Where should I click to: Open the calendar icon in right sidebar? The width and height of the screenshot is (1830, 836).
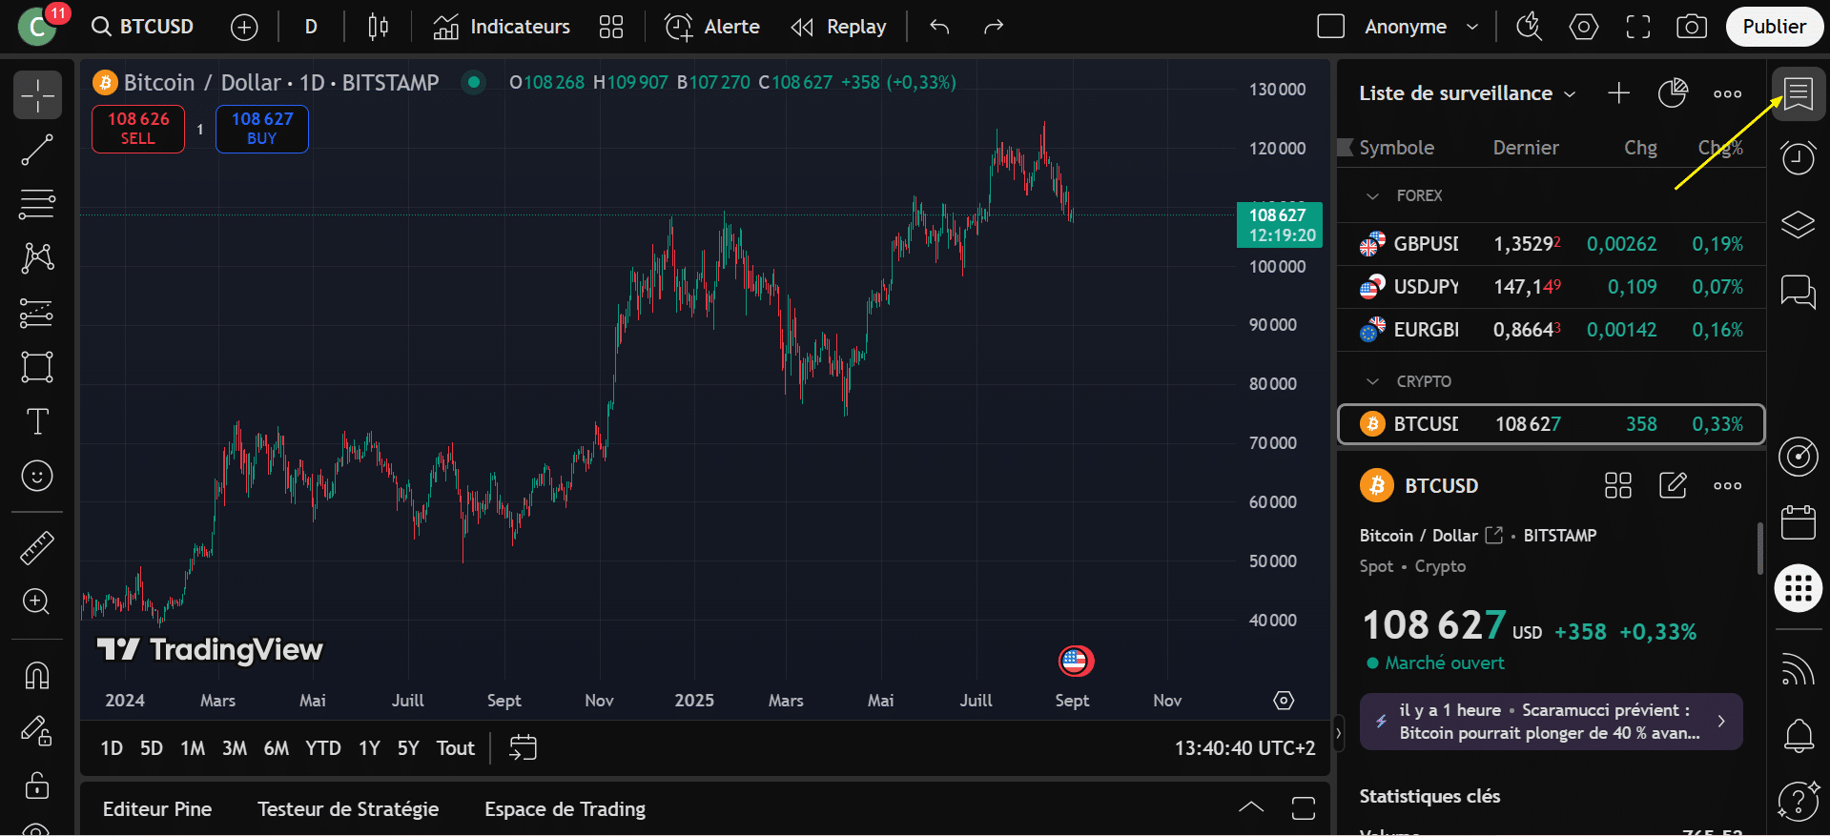[x=1798, y=522]
